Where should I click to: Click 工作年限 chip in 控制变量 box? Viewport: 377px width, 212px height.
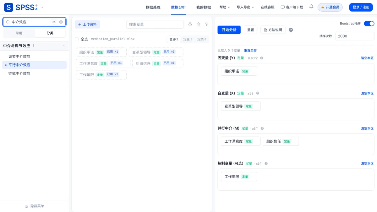[x=239, y=177]
